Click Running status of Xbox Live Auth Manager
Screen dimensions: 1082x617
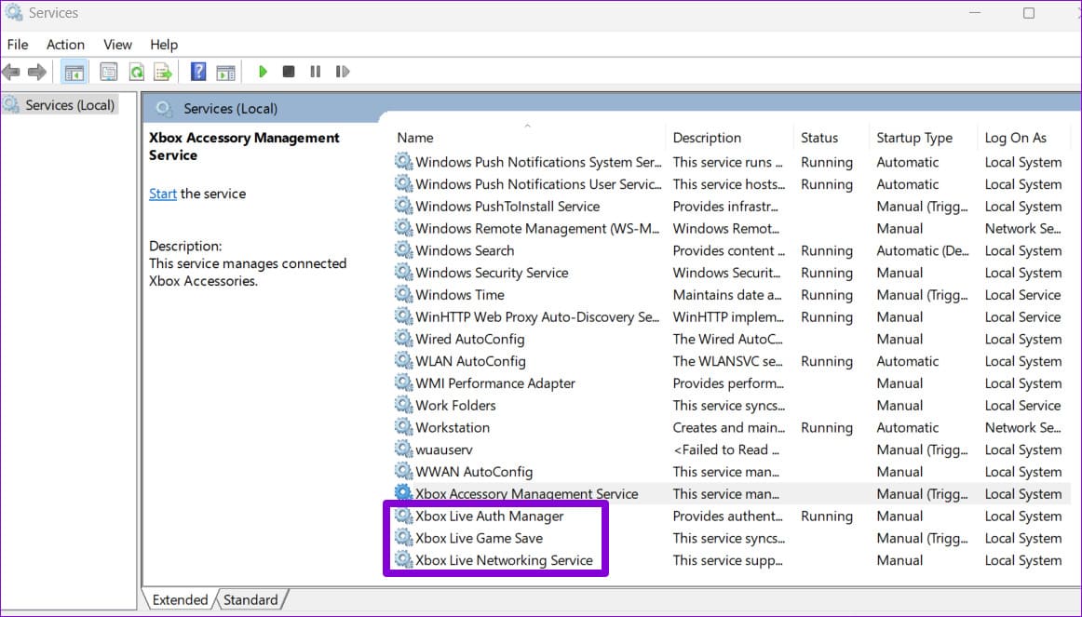pyautogui.click(x=827, y=516)
